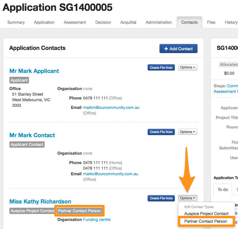Select the To do tab

point(223,190)
